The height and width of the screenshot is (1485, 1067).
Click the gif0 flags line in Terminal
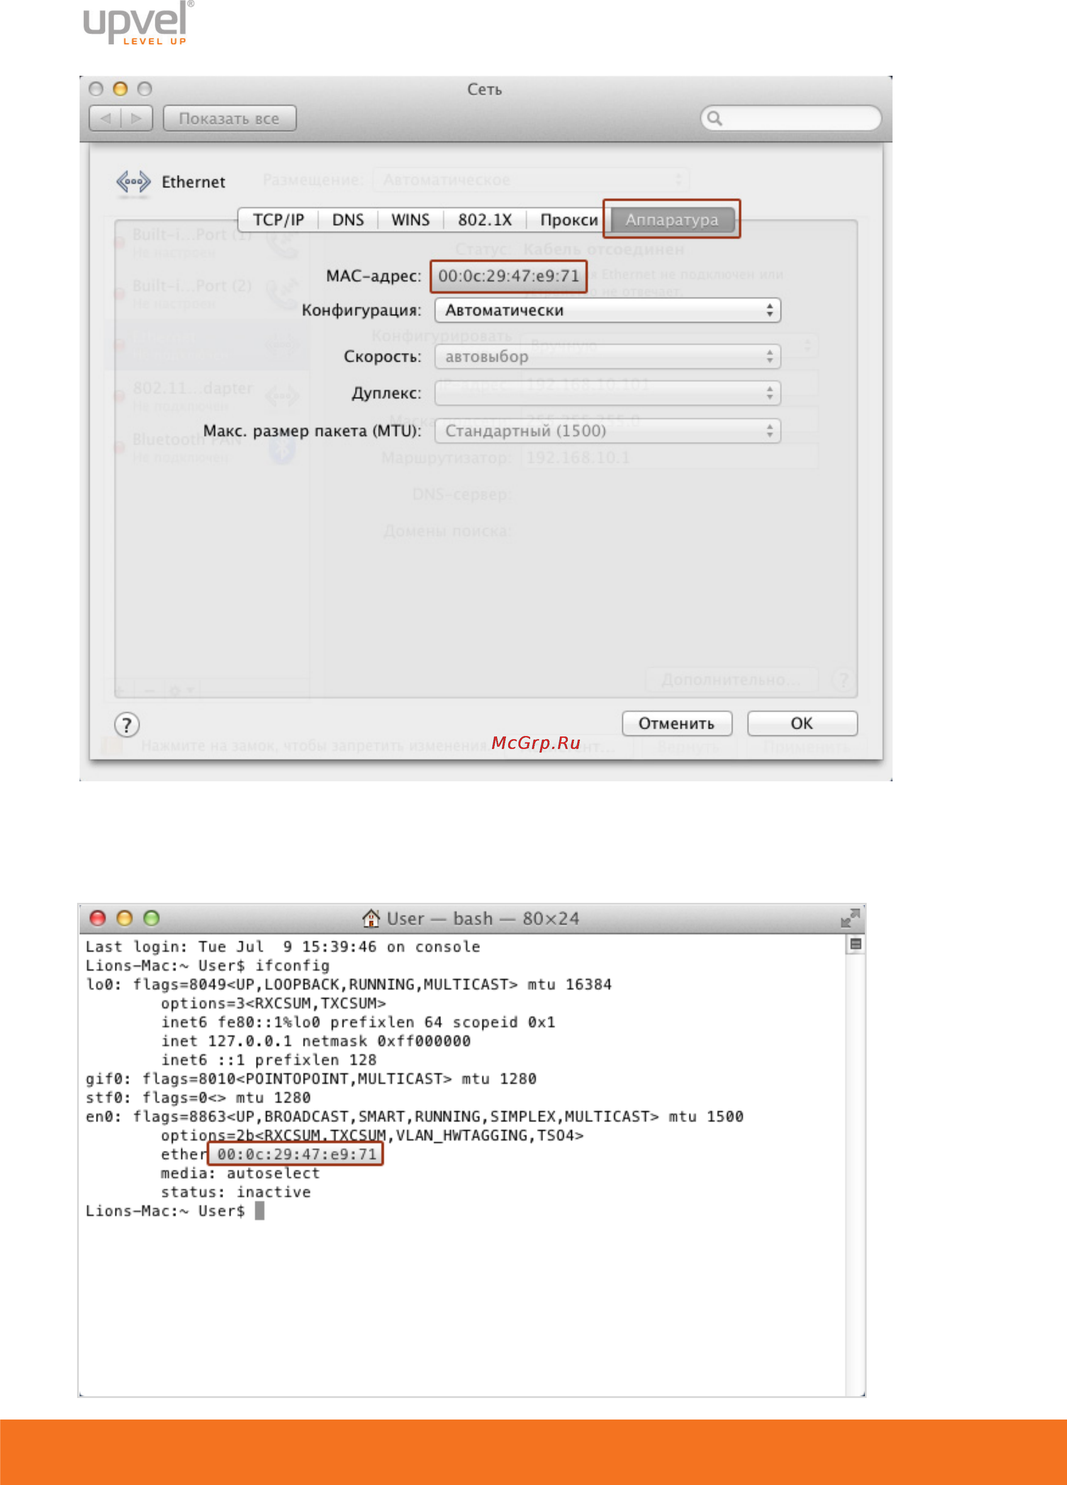[x=311, y=1078]
